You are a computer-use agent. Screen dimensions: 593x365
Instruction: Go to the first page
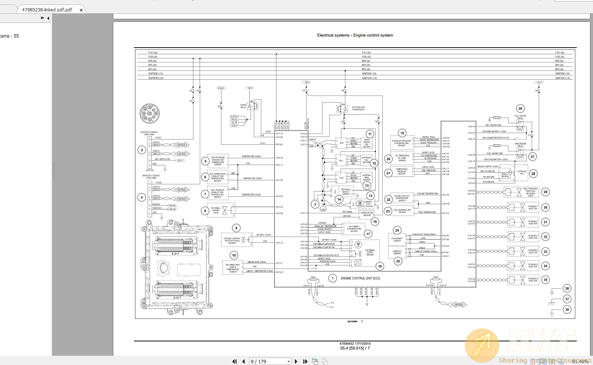point(234,362)
